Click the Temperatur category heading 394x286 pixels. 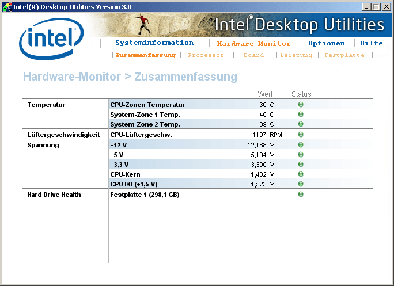pos(46,105)
